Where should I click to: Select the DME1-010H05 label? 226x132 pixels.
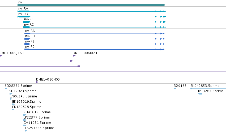point(48,79)
